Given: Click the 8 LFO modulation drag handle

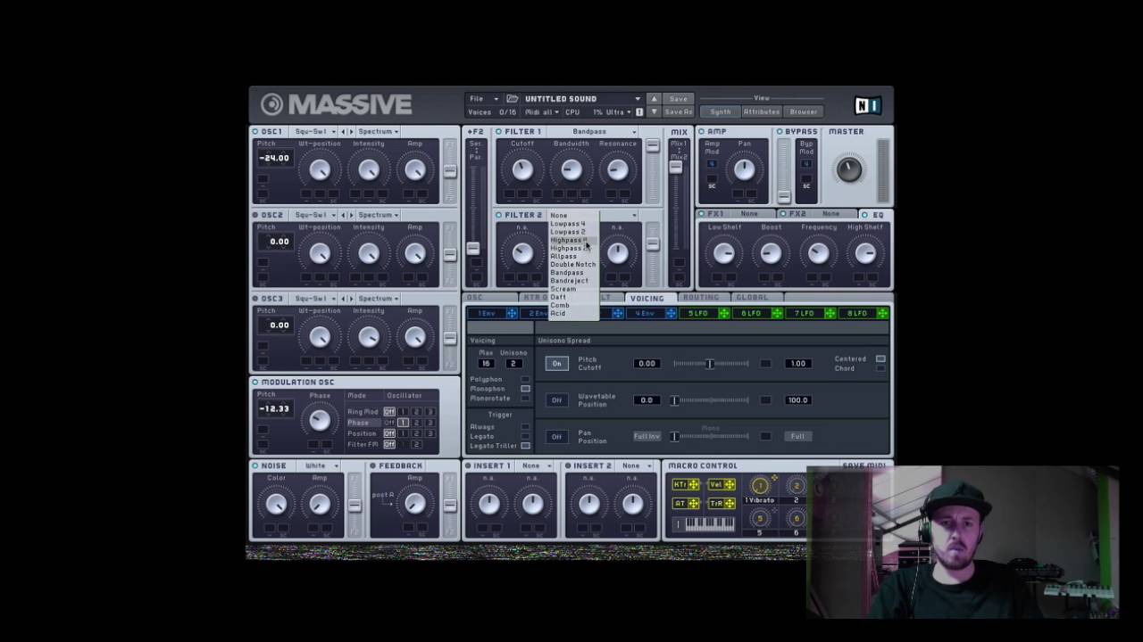Looking at the screenshot, I should (x=882, y=314).
